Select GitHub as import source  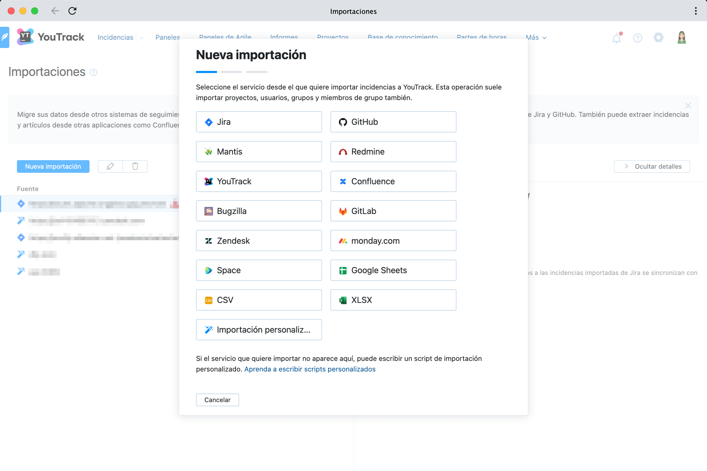click(x=393, y=122)
